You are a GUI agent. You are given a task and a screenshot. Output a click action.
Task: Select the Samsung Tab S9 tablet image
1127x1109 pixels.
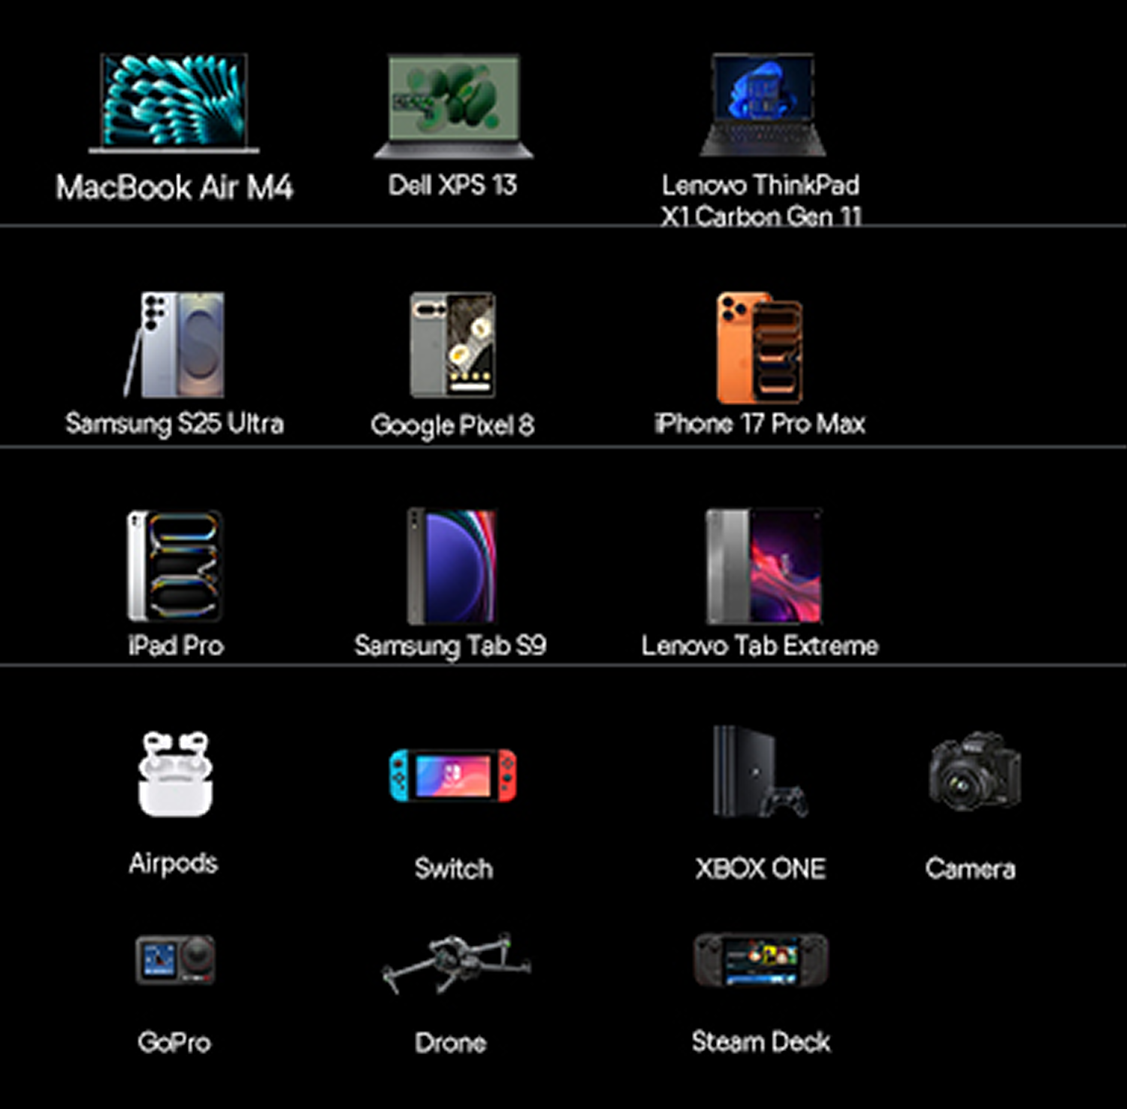[x=452, y=566]
